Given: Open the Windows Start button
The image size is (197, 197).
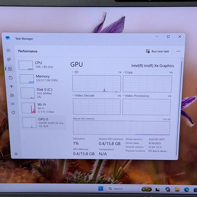Looking at the screenshot, I should tap(100, 188).
